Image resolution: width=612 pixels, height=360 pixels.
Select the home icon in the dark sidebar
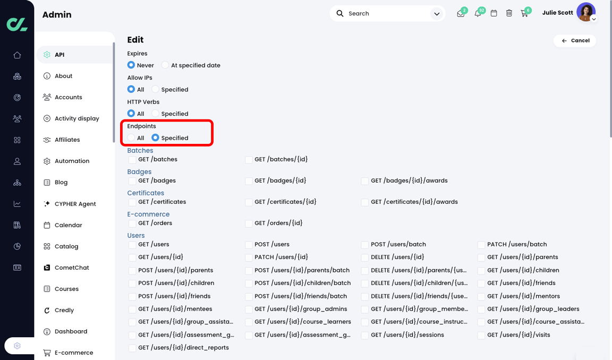17,55
